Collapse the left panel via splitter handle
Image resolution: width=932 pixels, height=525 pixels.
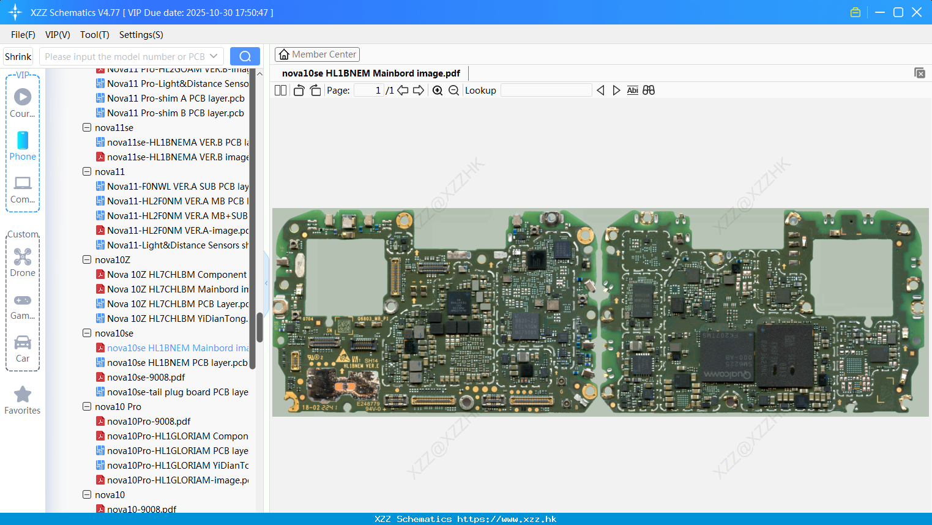(x=266, y=283)
